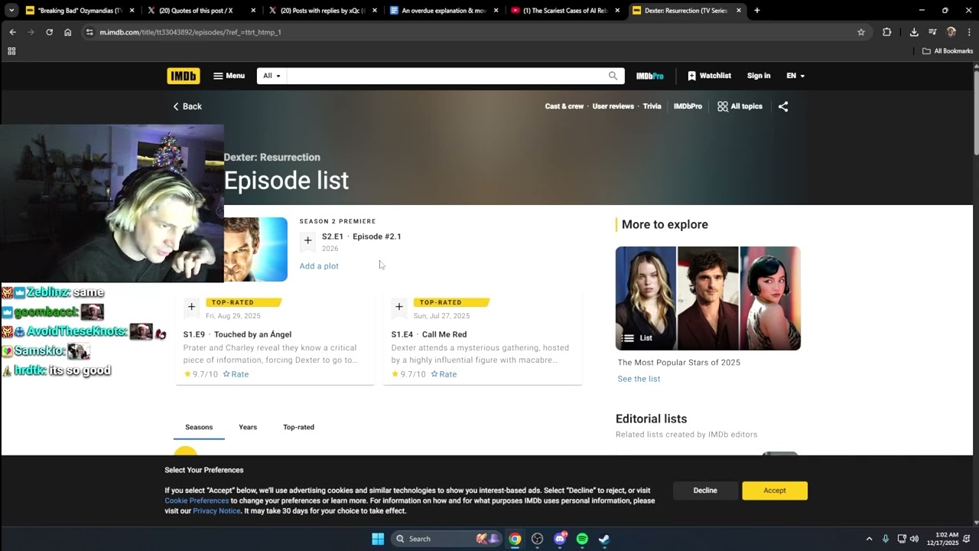Open the Chrome profile avatar
Viewport: 979px width, 551px height.
[951, 32]
